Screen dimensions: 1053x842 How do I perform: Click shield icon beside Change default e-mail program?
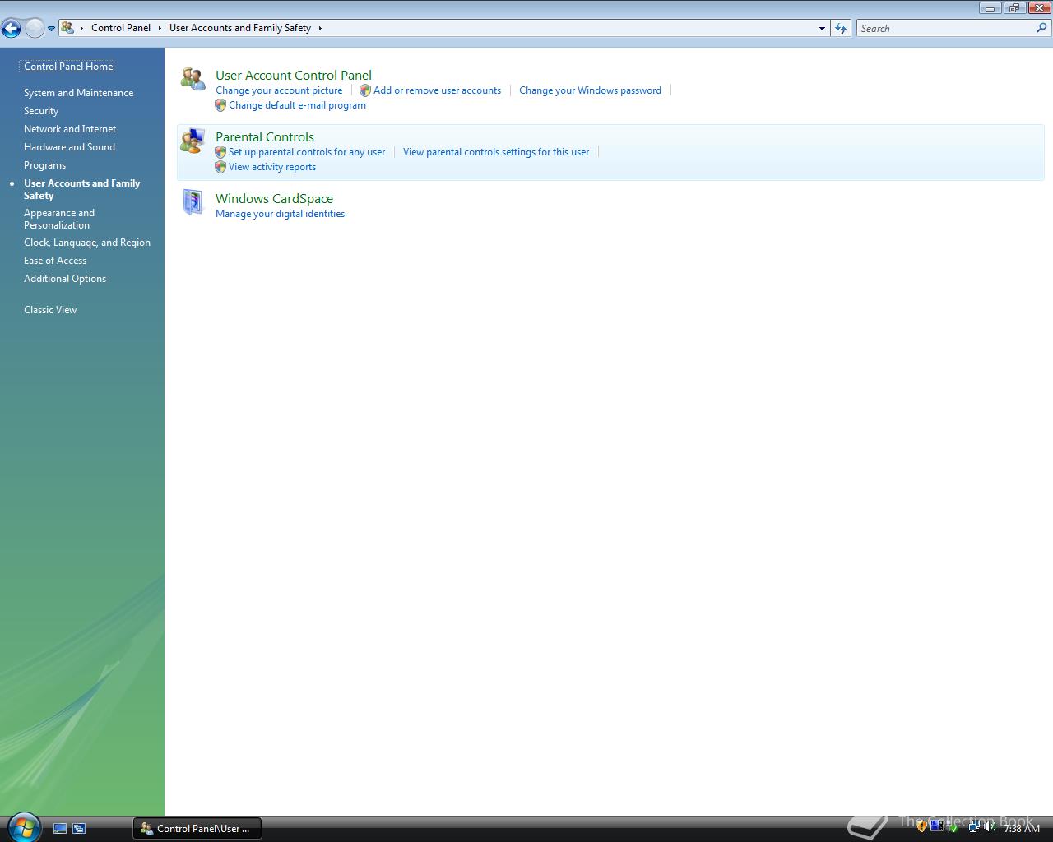pos(220,105)
